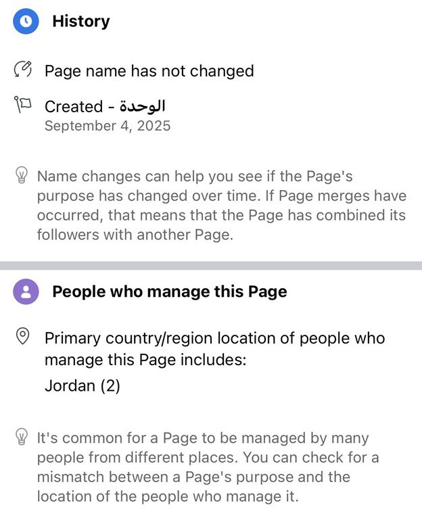Select 'People who manage this Page' heading
The width and height of the screenshot is (422, 522).
[169, 291]
